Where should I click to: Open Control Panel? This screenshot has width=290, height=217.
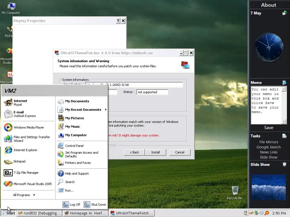[x=82, y=146]
